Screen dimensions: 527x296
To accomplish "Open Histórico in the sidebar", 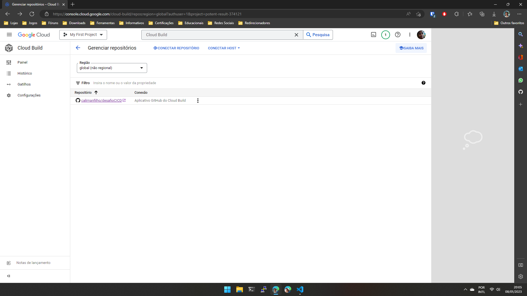I will (x=25, y=73).
